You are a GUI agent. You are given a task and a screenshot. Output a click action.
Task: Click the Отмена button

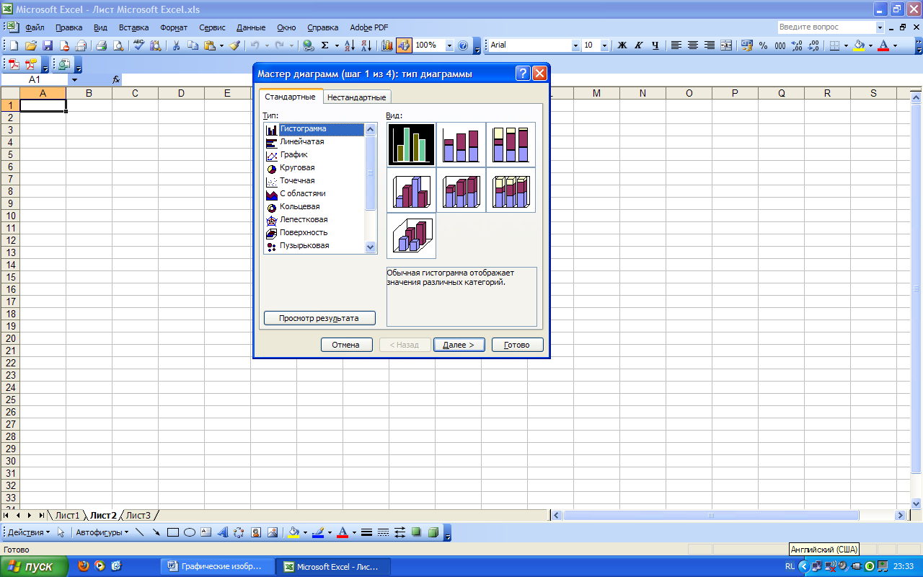346,345
